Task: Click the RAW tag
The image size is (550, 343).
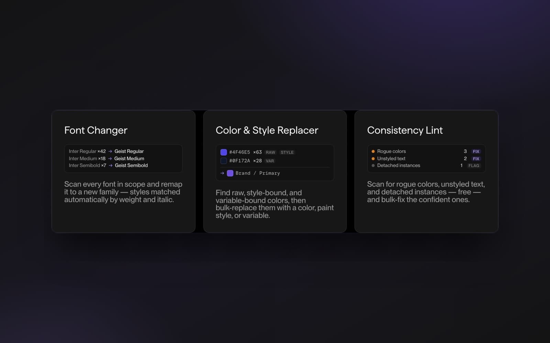Action: (x=271, y=152)
